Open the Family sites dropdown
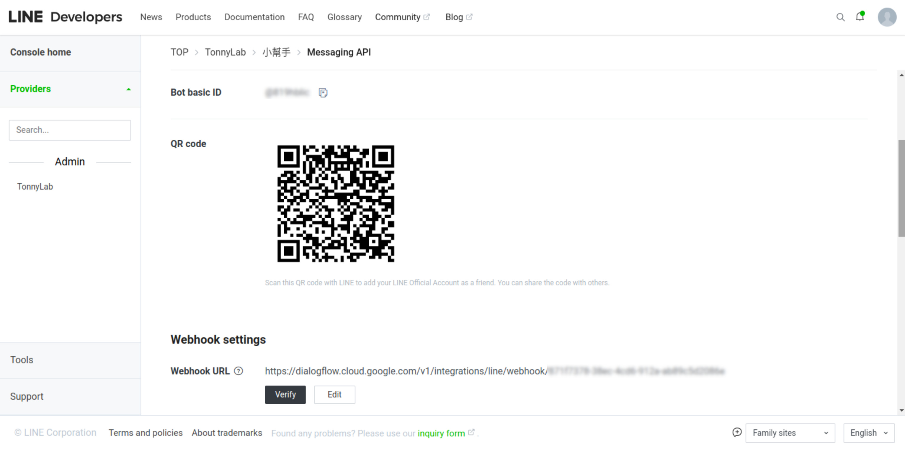The width and height of the screenshot is (905, 450). point(790,433)
